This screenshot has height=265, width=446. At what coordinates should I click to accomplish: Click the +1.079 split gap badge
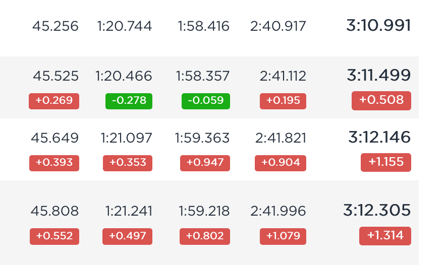click(x=283, y=236)
